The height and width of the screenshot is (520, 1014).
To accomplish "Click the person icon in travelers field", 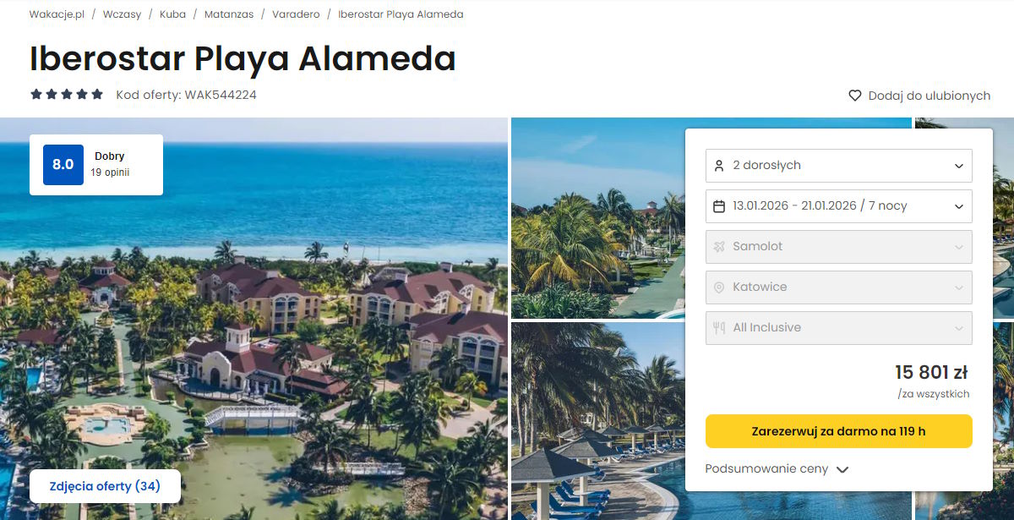I will [x=719, y=166].
